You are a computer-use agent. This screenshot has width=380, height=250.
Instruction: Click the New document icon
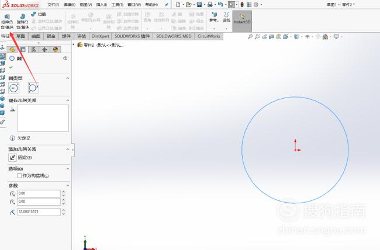pos(178,4)
